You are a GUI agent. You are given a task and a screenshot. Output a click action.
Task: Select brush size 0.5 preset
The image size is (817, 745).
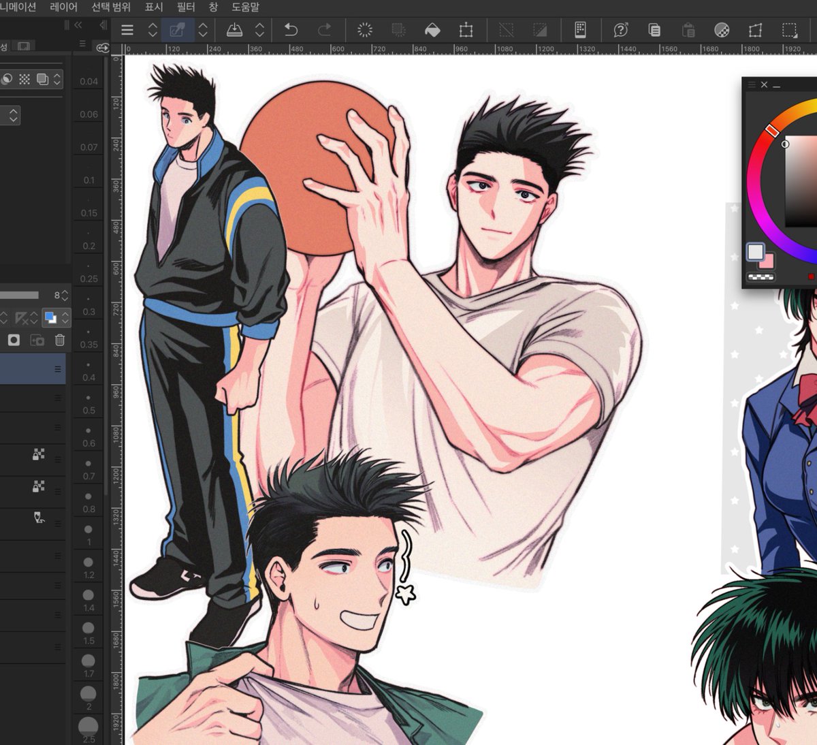[89, 403]
